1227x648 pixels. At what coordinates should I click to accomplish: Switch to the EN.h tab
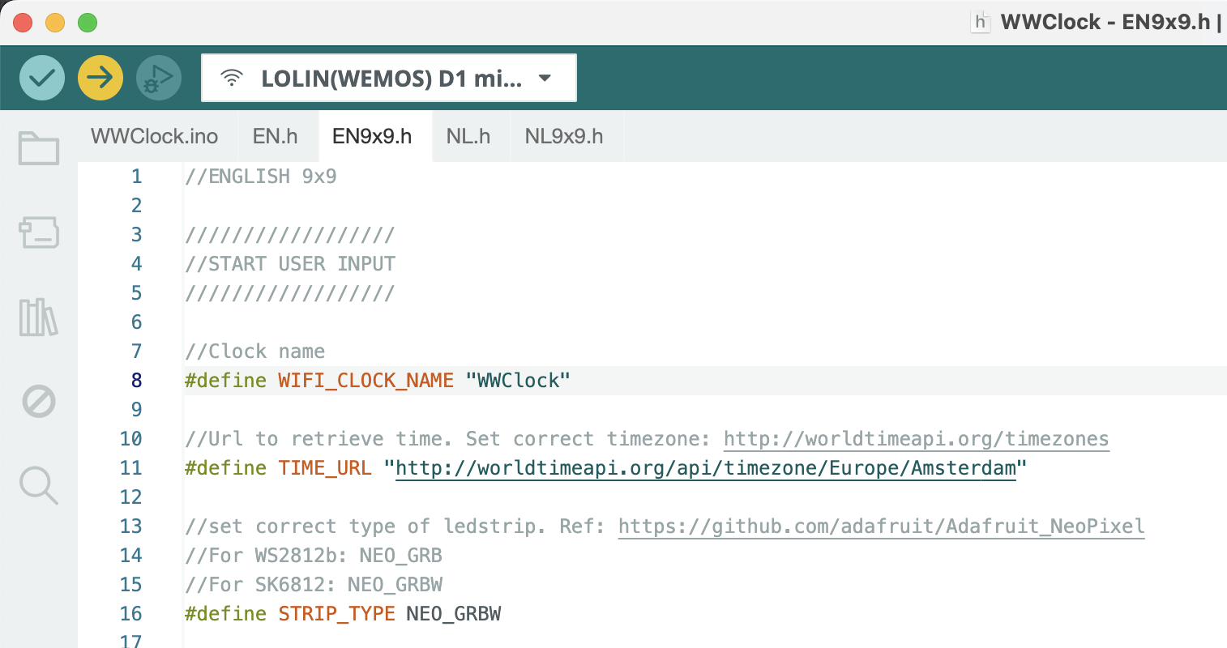tap(276, 136)
